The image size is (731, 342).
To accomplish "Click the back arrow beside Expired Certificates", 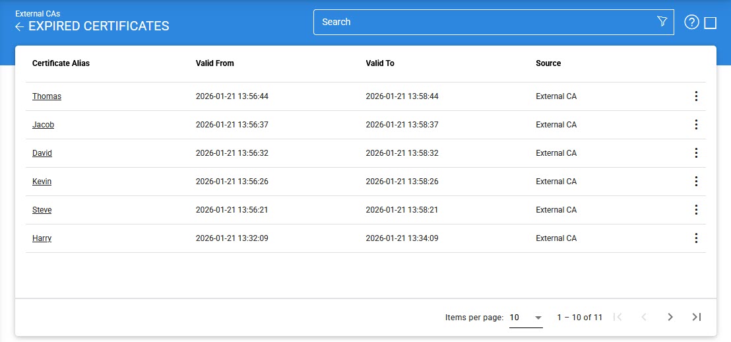I will pos(20,26).
